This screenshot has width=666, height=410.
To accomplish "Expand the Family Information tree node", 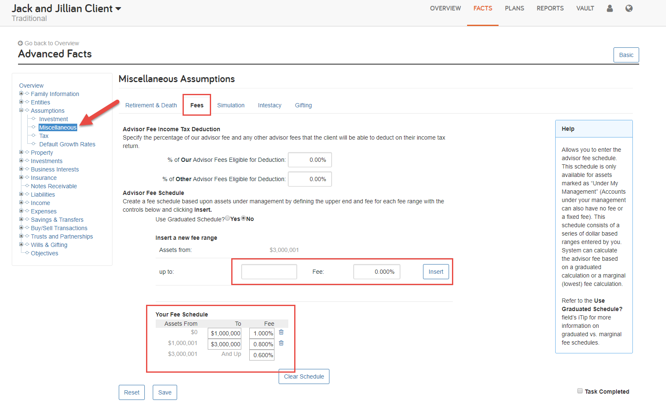I will click(21, 93).
